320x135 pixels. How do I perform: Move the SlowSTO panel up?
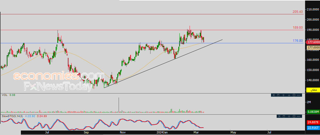289,116
